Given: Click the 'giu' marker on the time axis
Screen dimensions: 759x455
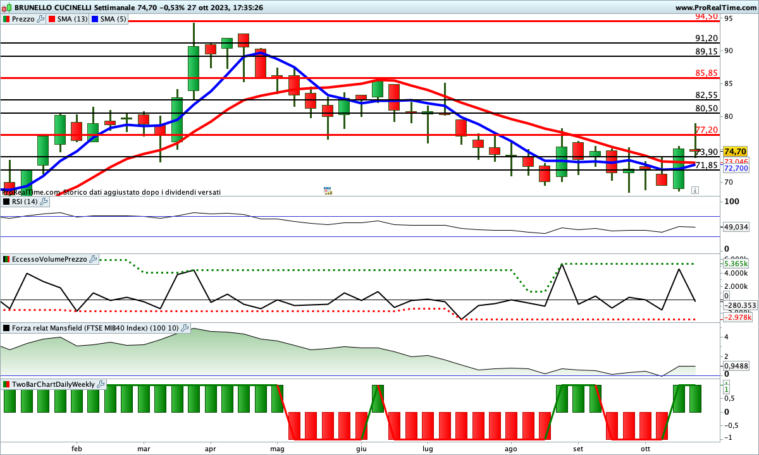Looking at the screenshot, I should pyautogui.click(x=361, y=449).
